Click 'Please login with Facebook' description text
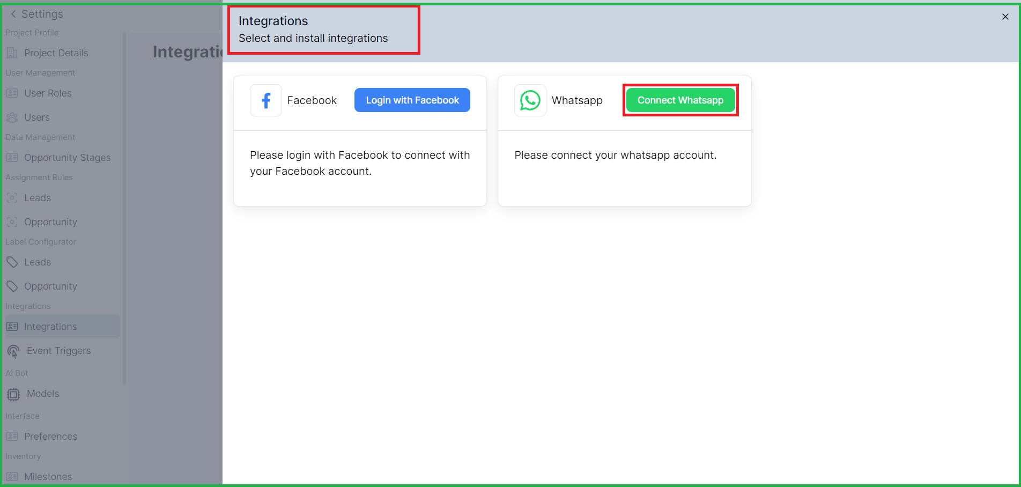The image size is (1021, 487). (x=360, y=163)
